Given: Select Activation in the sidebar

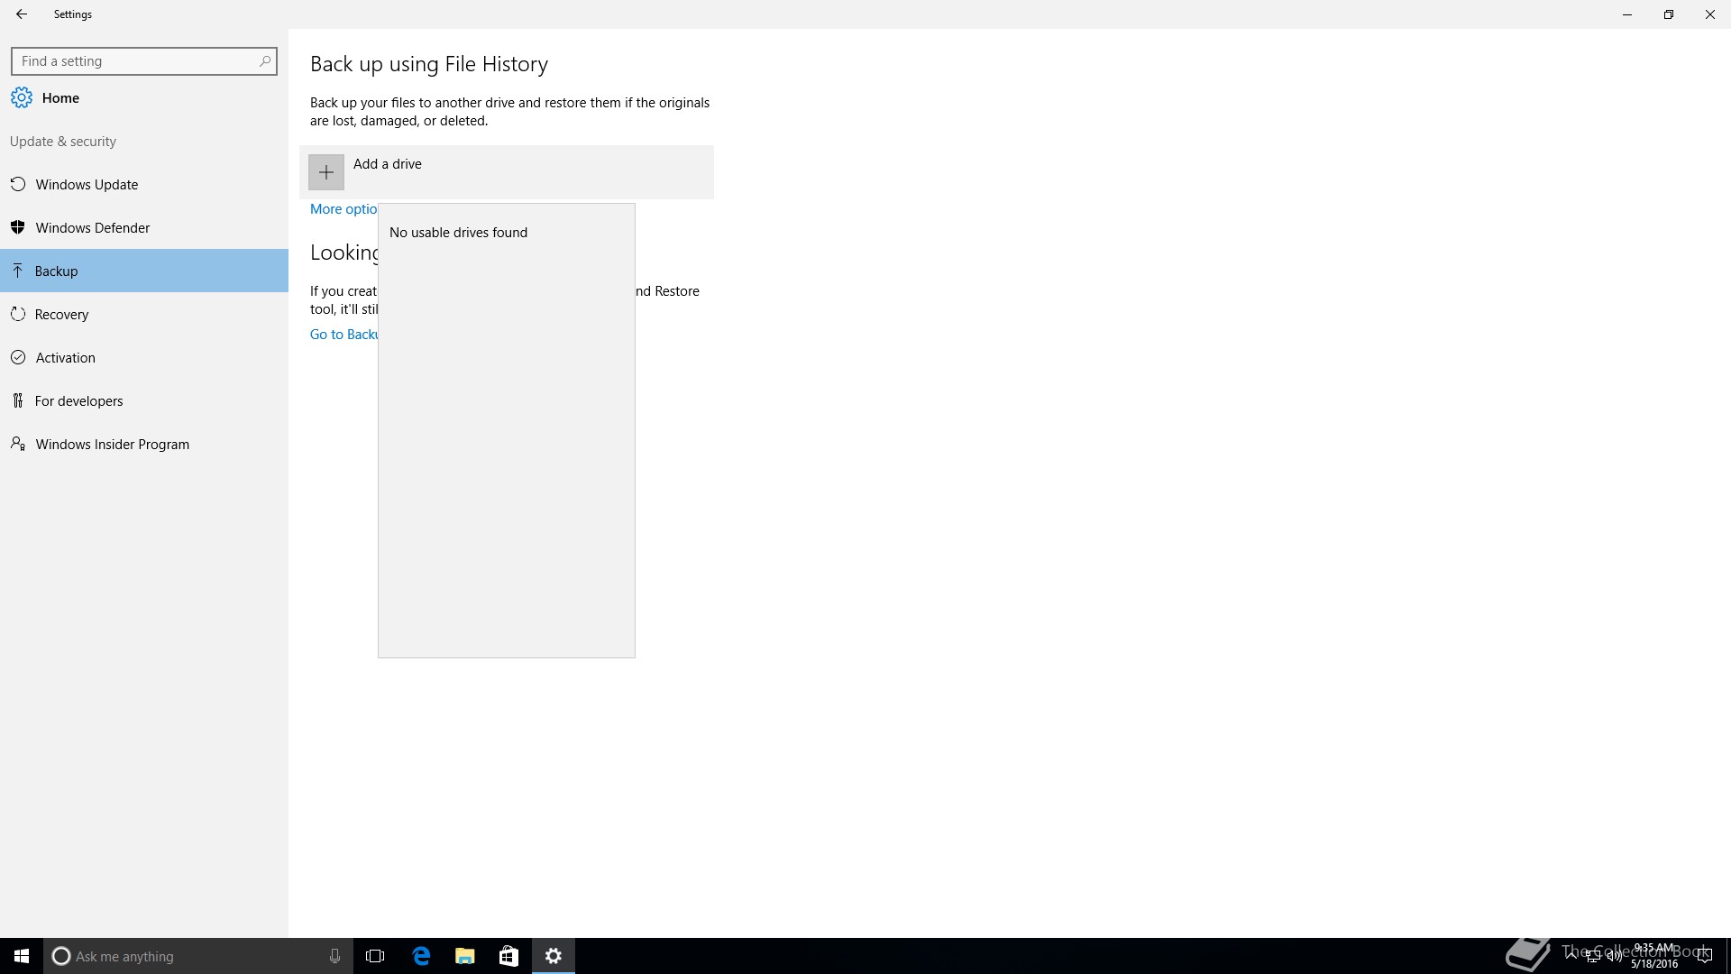Looking at the screenshot, I should click(144, 357).
